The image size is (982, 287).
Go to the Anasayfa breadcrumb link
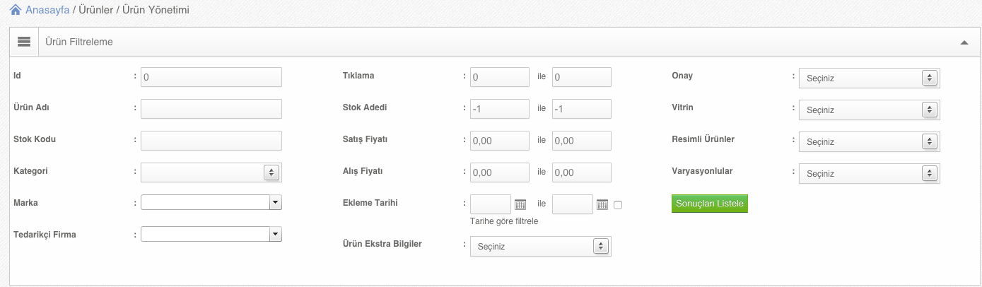pyautogui.click(x=47, y=11)
